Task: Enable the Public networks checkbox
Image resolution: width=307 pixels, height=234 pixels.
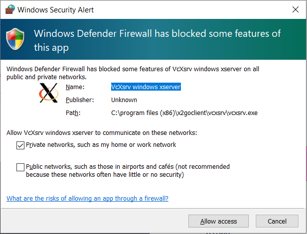Action: pyautogui.click(x=20, y=167)
